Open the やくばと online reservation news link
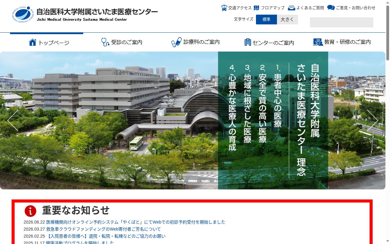Screen dimensions: 390x244 136,222
